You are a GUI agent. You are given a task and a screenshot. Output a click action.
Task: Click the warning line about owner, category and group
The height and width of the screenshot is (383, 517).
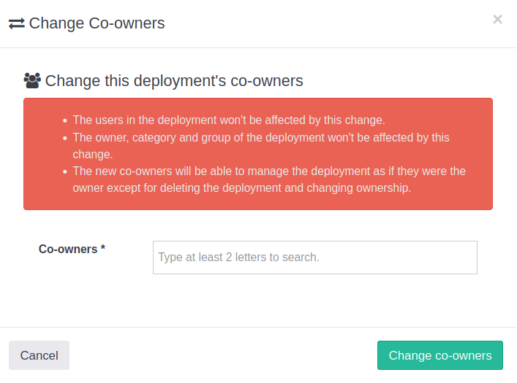pyautogui.click(x=260, y=137)
